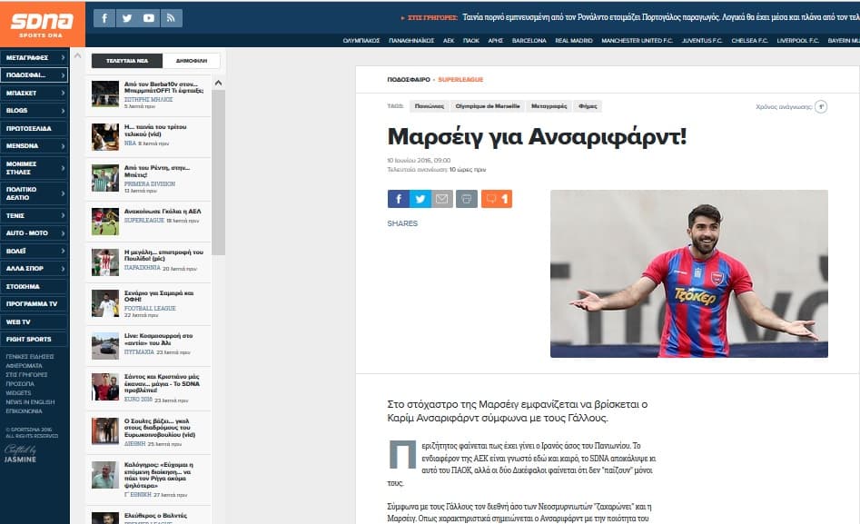
Task: Expand the ΠΟΛΙΤΙΚΟ ΔΕΛΤΙΟ submenu
Action: tap(63, 193)
